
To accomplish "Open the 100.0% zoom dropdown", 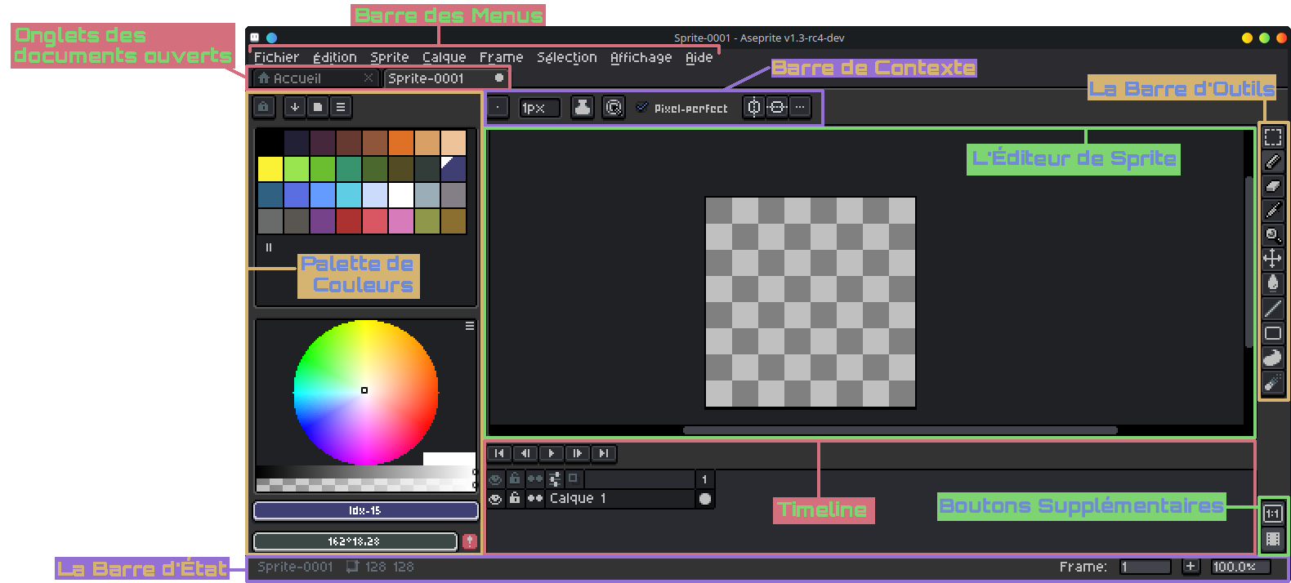I will [1240, 567].
